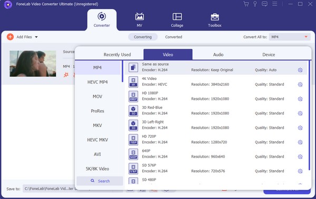Screen dimensions: 316x199
Task: Choose AVI in the format sidebar
Action: [x=97, y=154]
